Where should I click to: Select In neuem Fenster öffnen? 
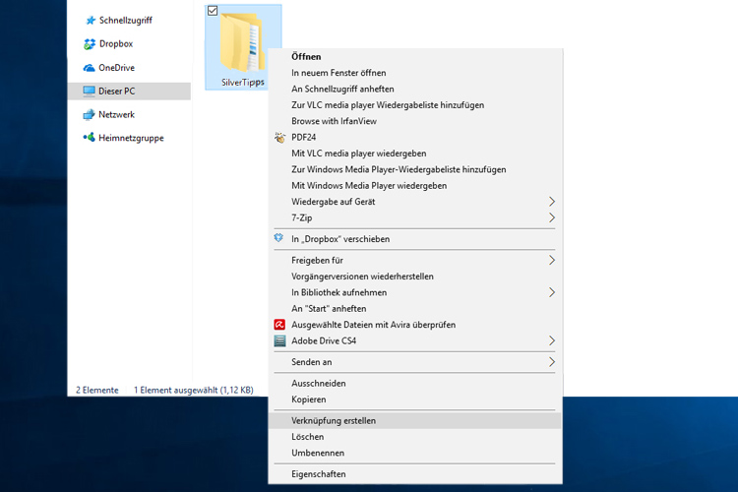coord(415,73)
